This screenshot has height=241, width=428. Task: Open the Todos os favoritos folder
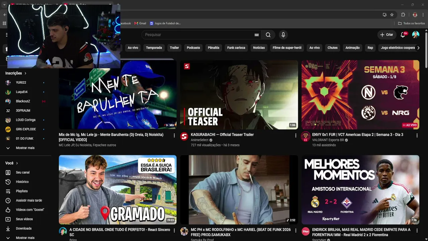[x=411, y=23]
